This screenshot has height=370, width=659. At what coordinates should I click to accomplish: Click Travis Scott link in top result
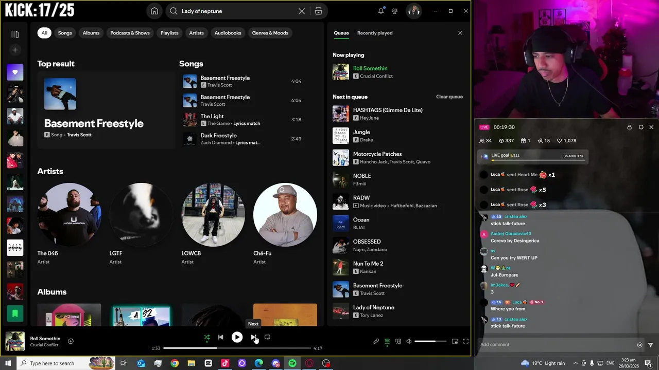[x=79, y=135]
